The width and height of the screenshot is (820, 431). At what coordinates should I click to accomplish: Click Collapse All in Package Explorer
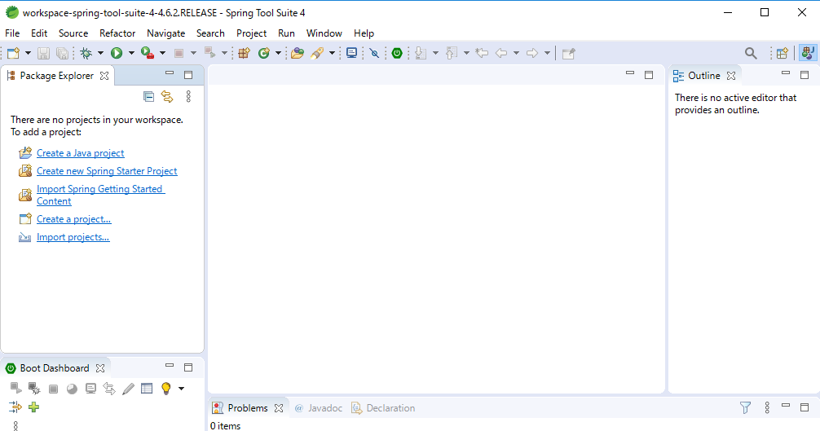(x=148, y=96)
